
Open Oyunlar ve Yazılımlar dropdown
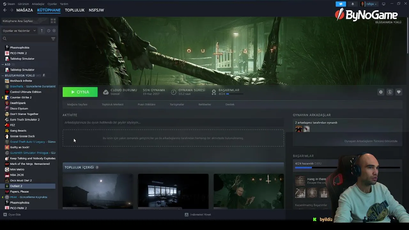[19, 31]
